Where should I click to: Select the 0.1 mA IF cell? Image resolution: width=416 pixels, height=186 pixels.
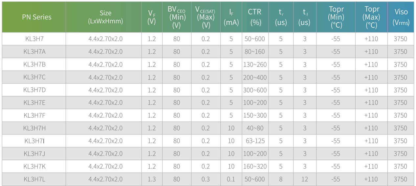(231, 179)
